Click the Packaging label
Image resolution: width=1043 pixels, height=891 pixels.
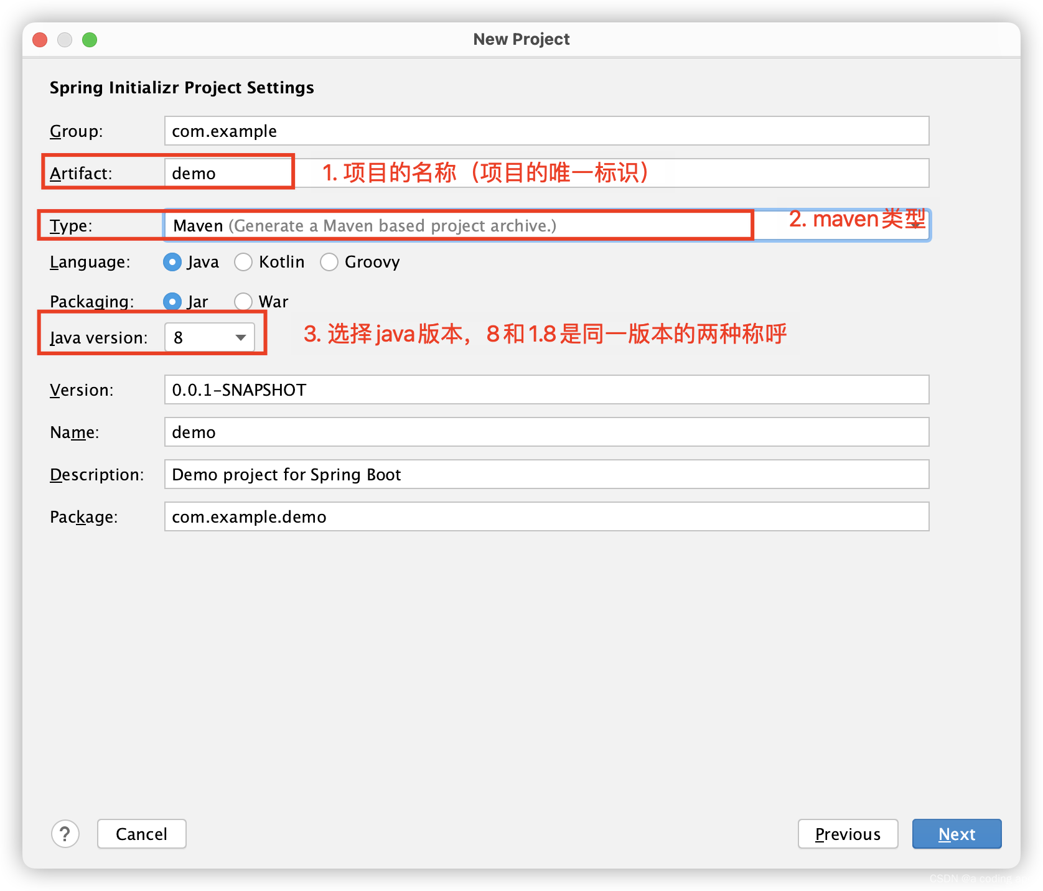pyautogui.click(x=92, y=302)
